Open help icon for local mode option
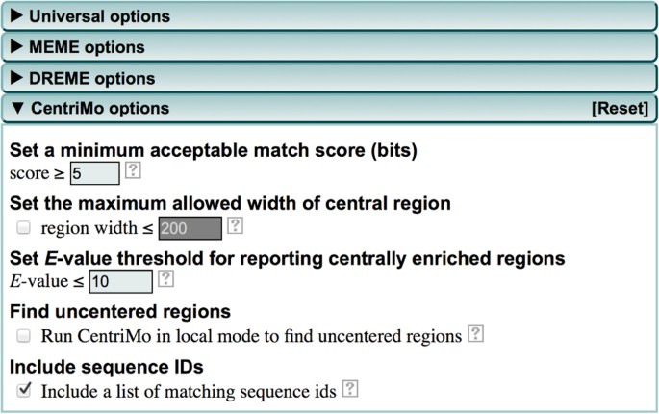Viewport: 659px width, 414px height. pyautogui.click(x=476, y=334)
